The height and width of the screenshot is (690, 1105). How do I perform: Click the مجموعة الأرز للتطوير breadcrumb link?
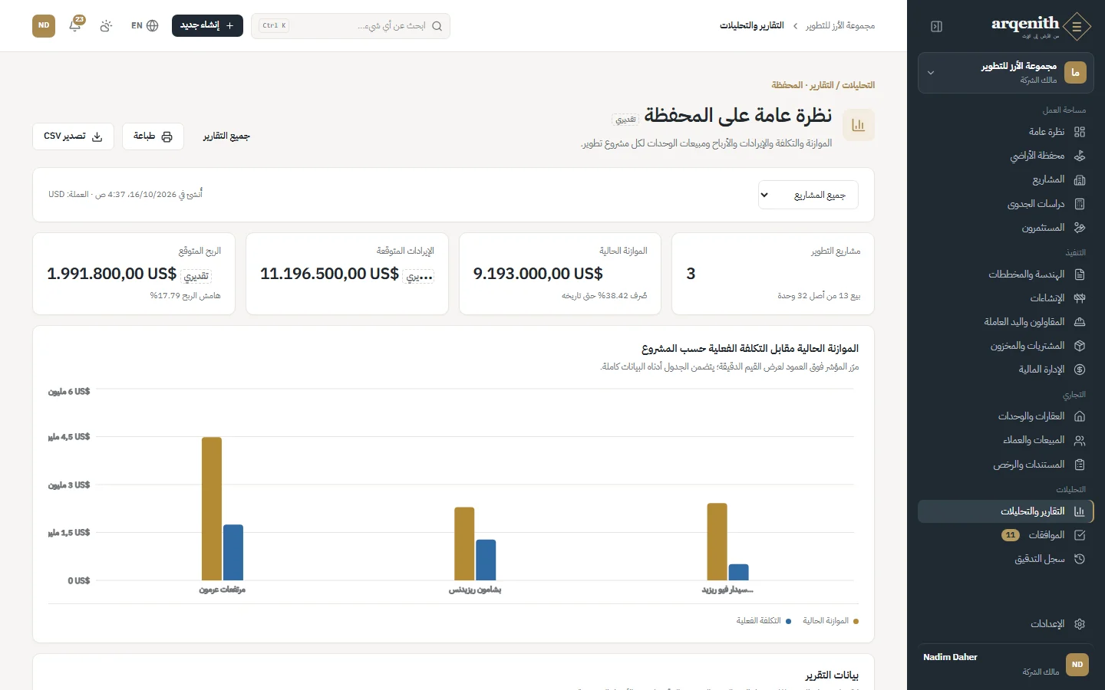click(x=840, y=26)
